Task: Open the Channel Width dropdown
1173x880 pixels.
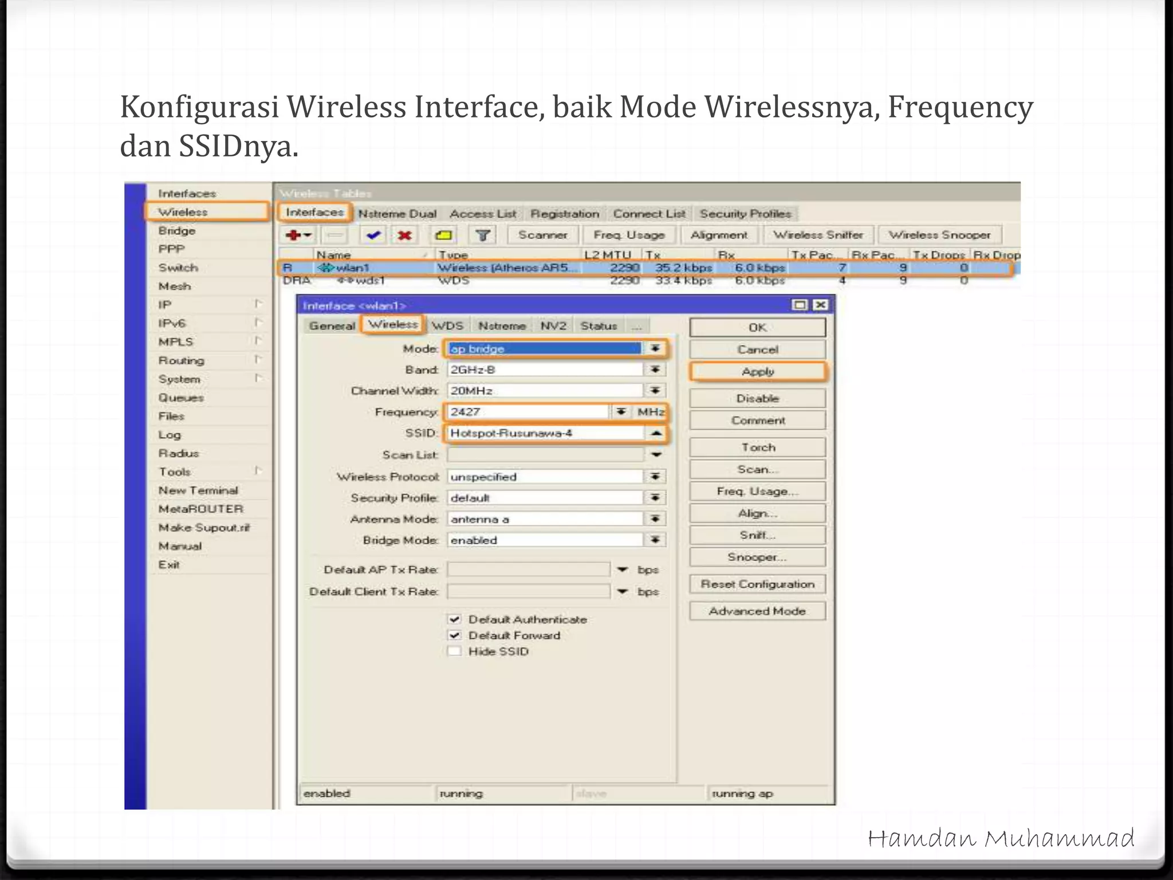Action: point(655,391)
